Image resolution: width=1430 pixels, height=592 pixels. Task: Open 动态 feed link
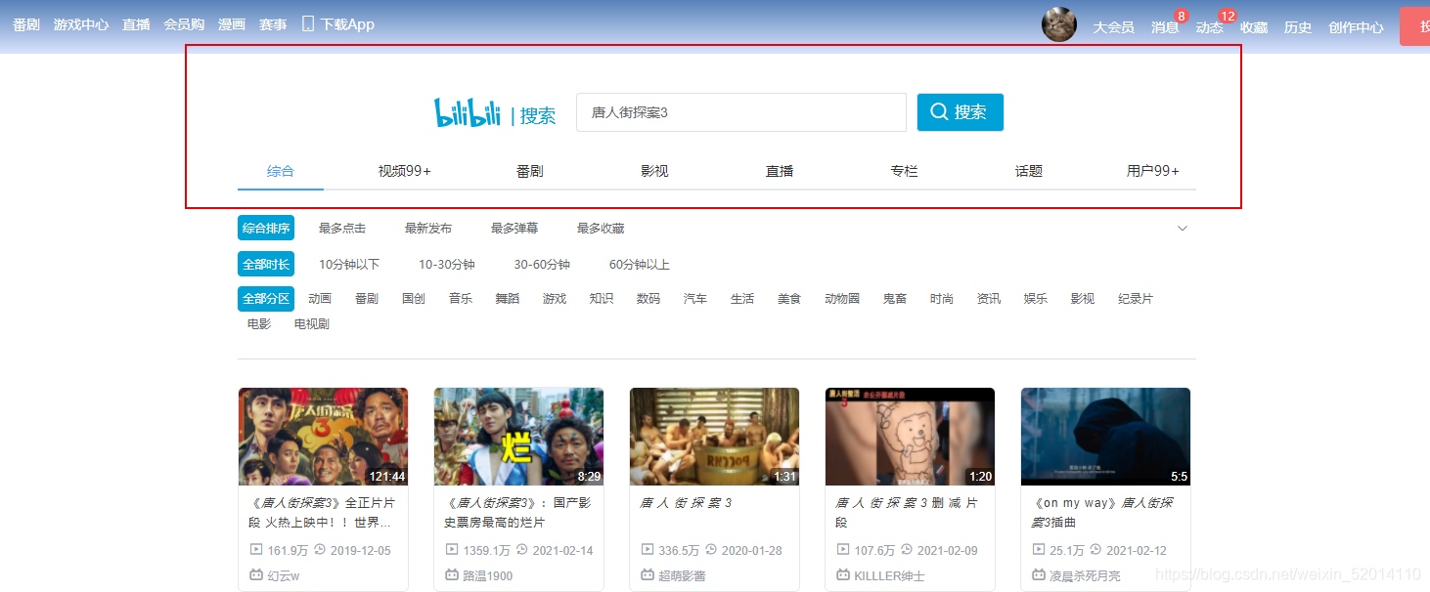(1210, 27)
